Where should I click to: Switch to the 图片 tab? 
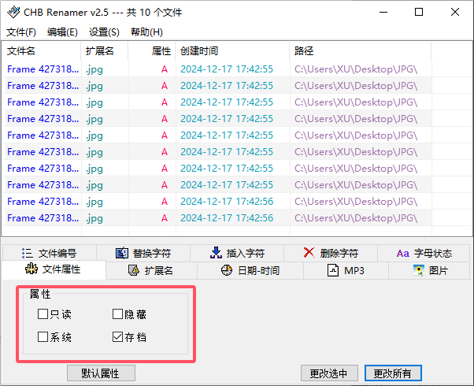tap(429, 270)
